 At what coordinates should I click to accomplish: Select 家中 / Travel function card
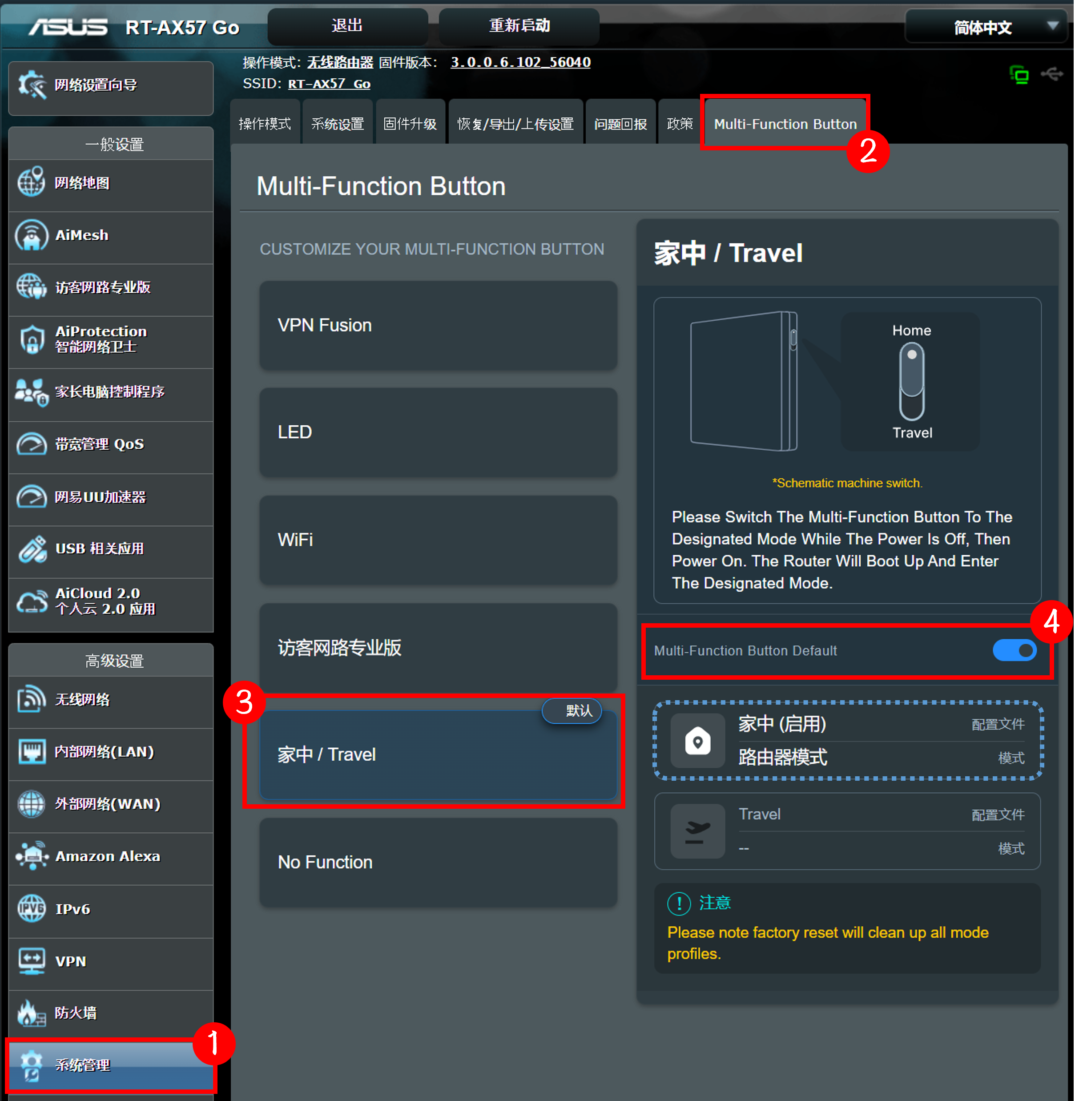pos(438,754)
